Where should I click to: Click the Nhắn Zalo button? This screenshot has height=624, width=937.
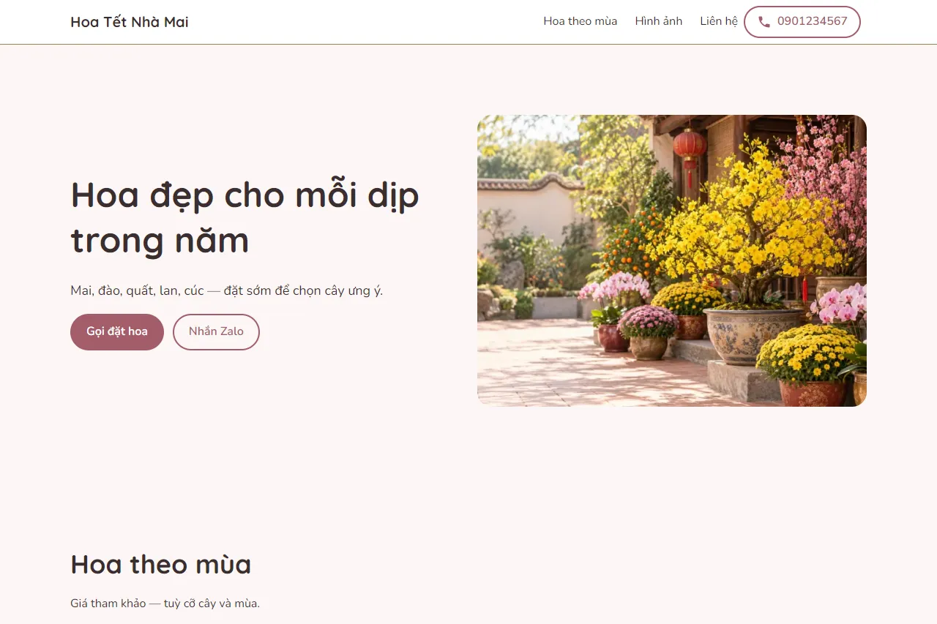coord(216,332)
